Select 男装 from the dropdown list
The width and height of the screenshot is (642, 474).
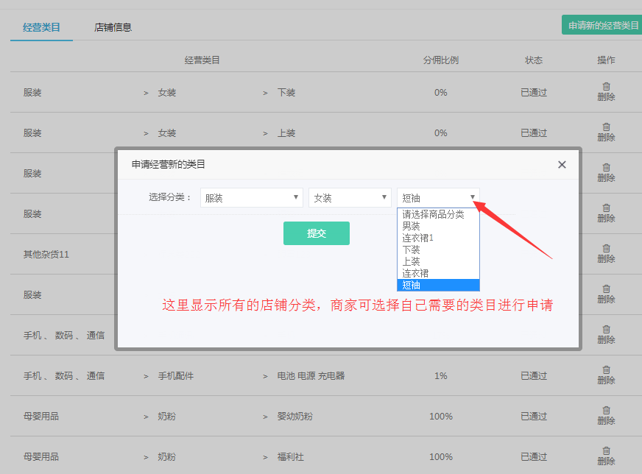pos(412,227)
